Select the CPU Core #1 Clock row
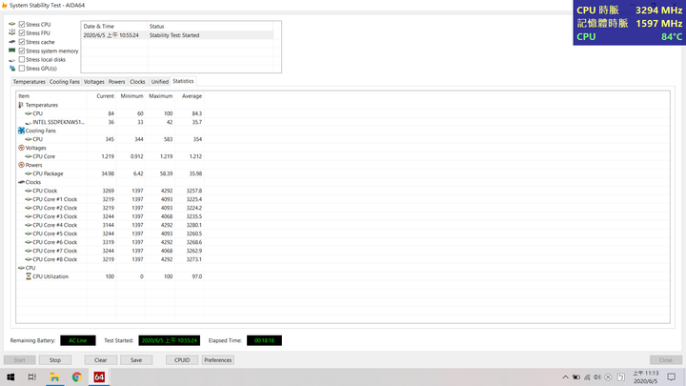 [111, 199]
